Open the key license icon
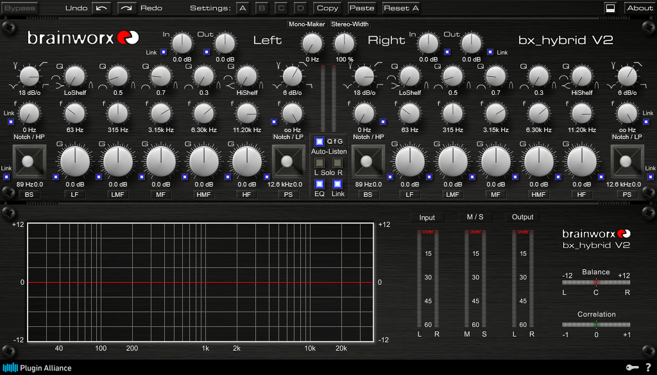 click(x=632, y=367)
